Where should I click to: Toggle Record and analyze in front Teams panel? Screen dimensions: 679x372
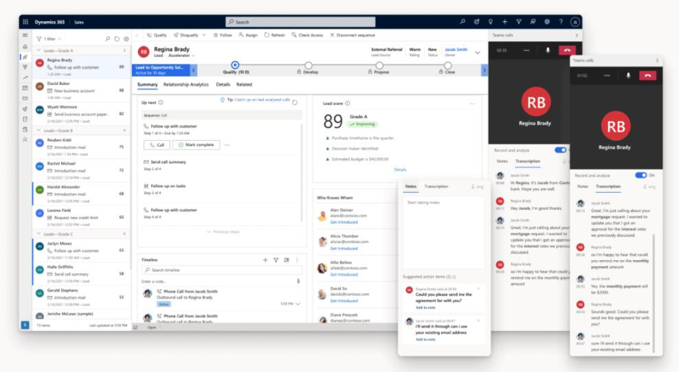tap(641, 175)
